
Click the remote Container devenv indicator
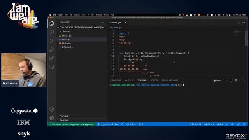point(72,124)
